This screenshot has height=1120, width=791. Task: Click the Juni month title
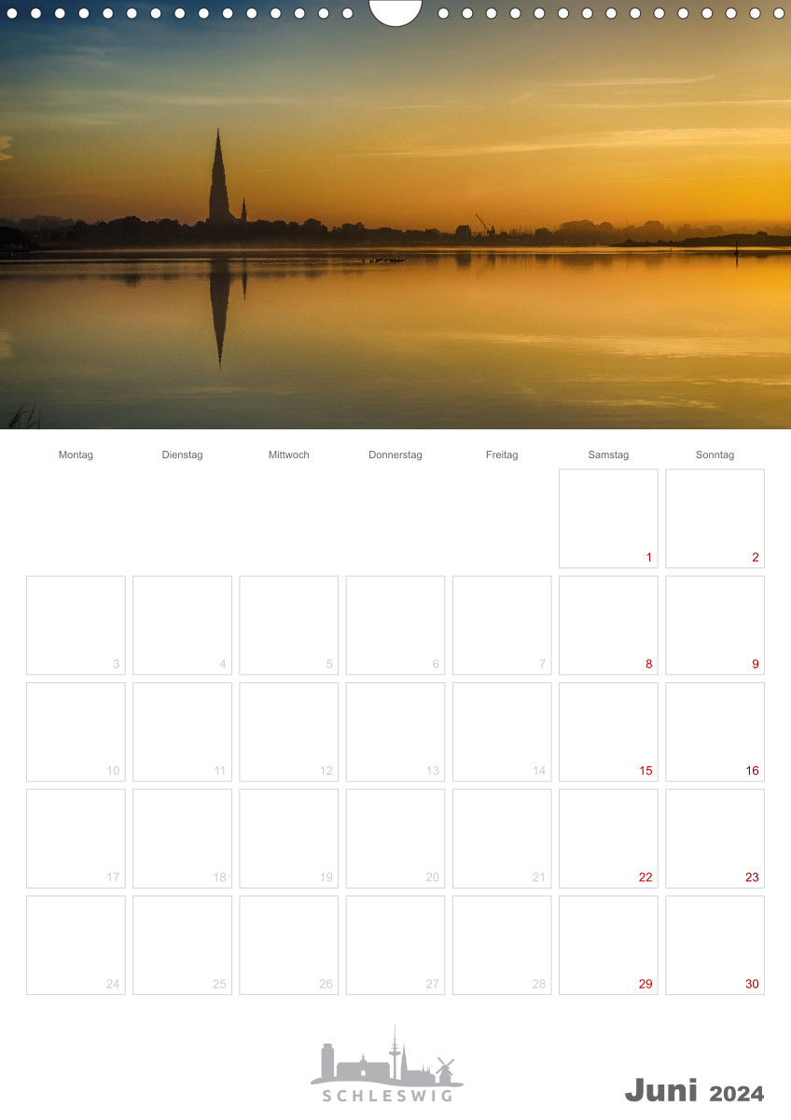pyautogui.click(x=661, y=1090)
